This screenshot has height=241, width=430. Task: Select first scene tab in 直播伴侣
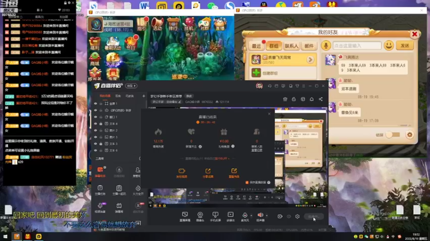(105, 96)
